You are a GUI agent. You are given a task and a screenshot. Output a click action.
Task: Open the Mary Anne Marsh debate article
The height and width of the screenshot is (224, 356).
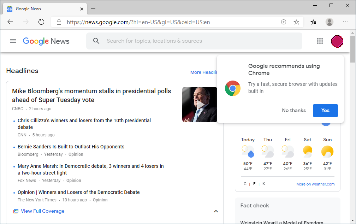[x=90, y=170]
